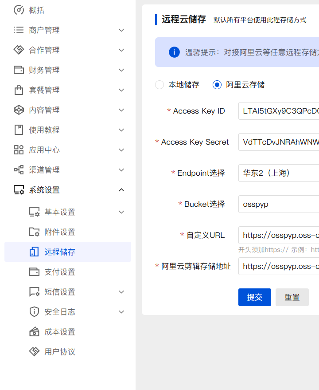The width and height of the screenshot is (319, 390).
Task: Collapse the 系统设置 menu chevron
Action: [121, 190]
